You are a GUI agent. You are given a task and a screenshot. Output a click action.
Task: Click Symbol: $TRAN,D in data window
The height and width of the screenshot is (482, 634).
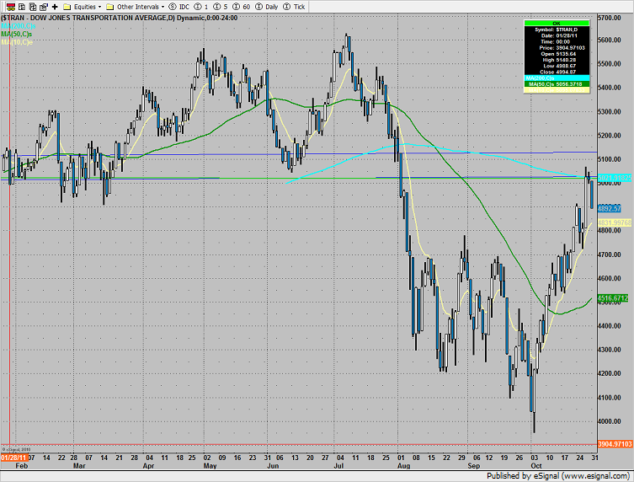(557, 29)
